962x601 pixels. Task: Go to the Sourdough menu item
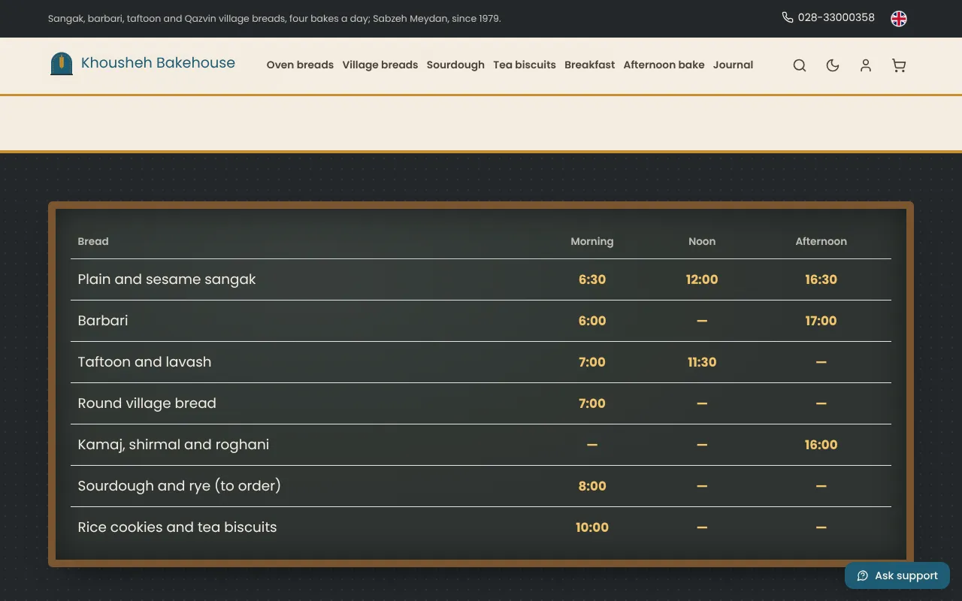[455, 65]
